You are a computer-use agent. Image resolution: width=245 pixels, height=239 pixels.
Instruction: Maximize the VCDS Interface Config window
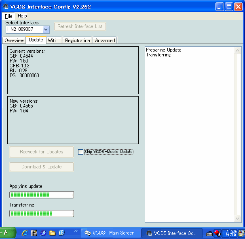[229, 7]
